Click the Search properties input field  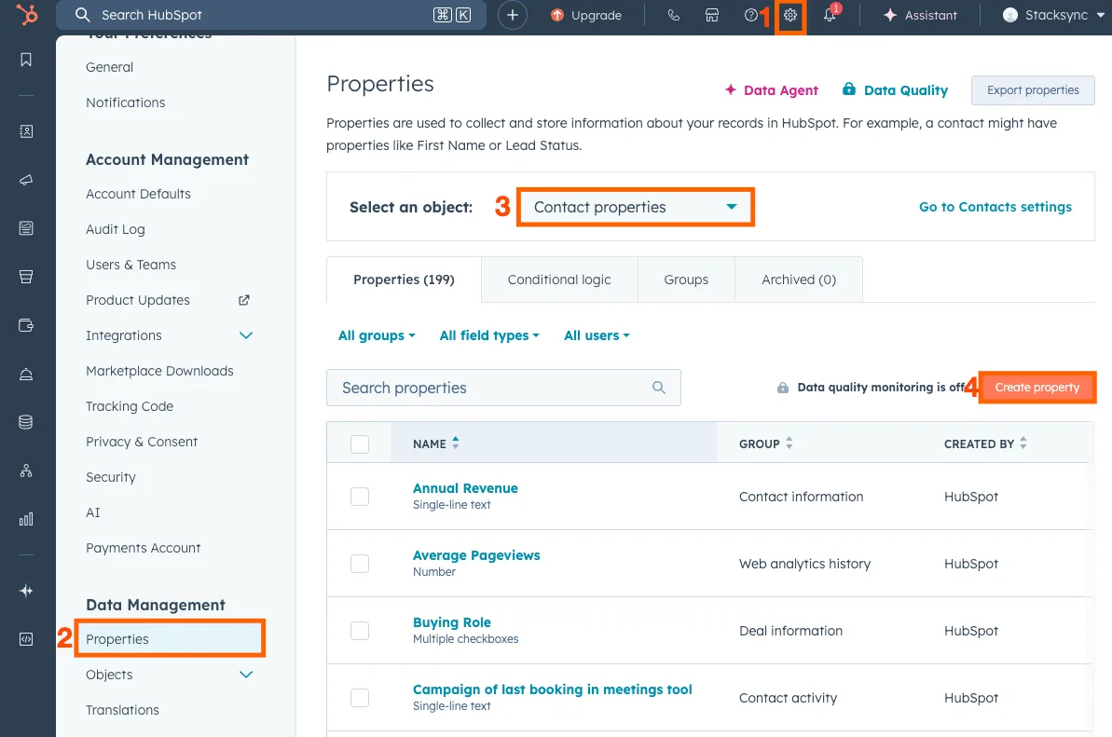[x=503, y=388]
